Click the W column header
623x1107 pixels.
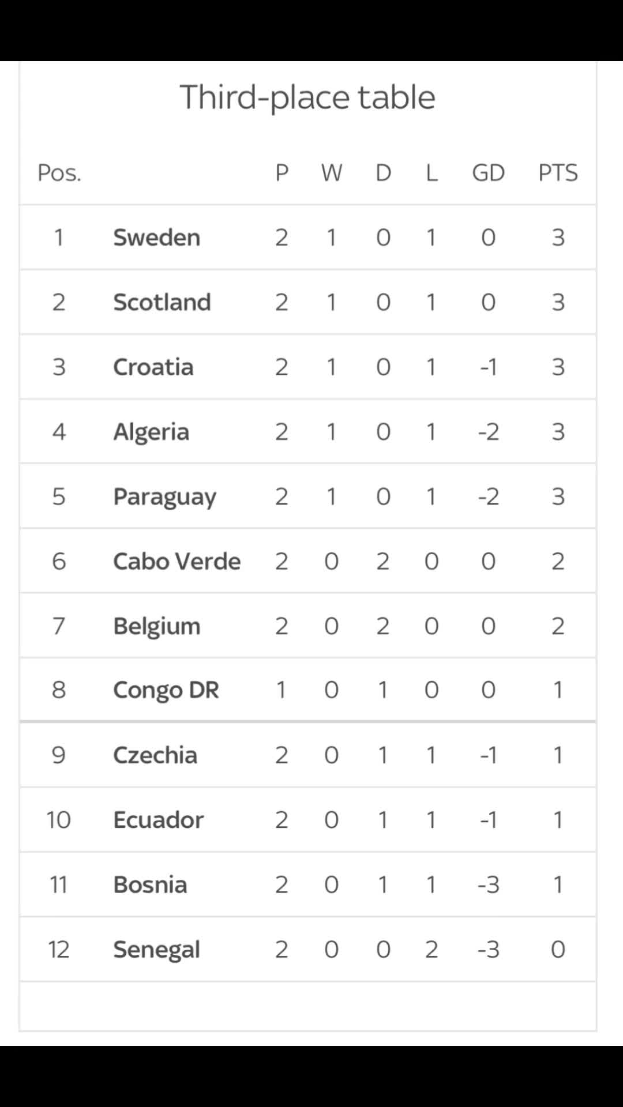[332, 172]
